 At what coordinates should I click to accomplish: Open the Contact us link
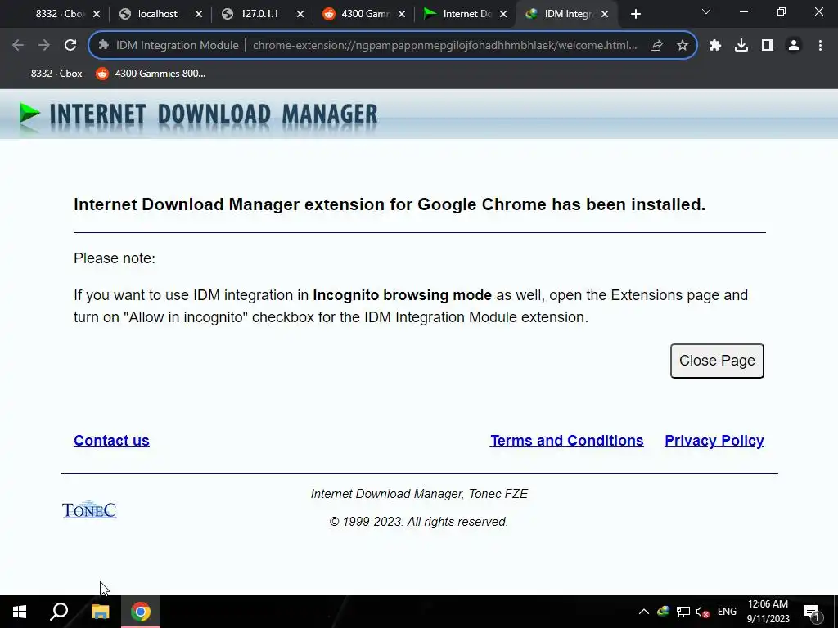(x=111, y=441)
